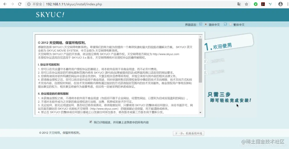
Task: Toggle the 我已仔细阅读 agreement checkbox
Action: click(90, 122)
